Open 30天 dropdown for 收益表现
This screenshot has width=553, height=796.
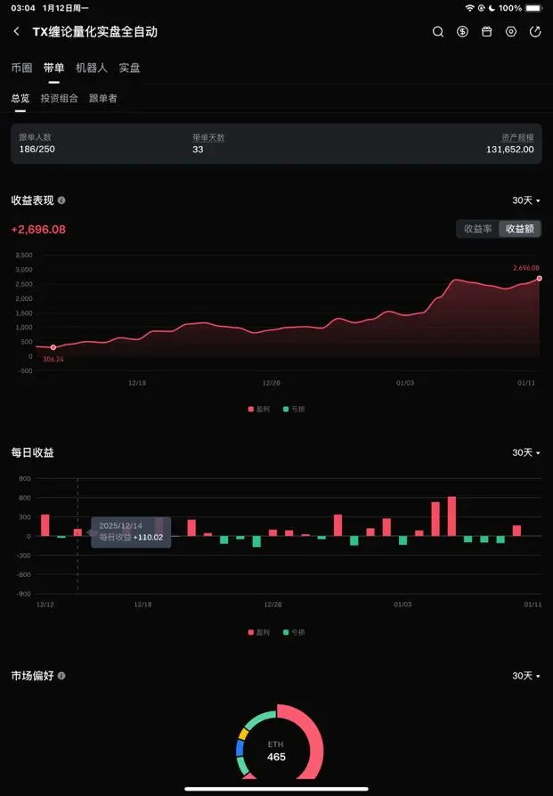click(526, 200)
